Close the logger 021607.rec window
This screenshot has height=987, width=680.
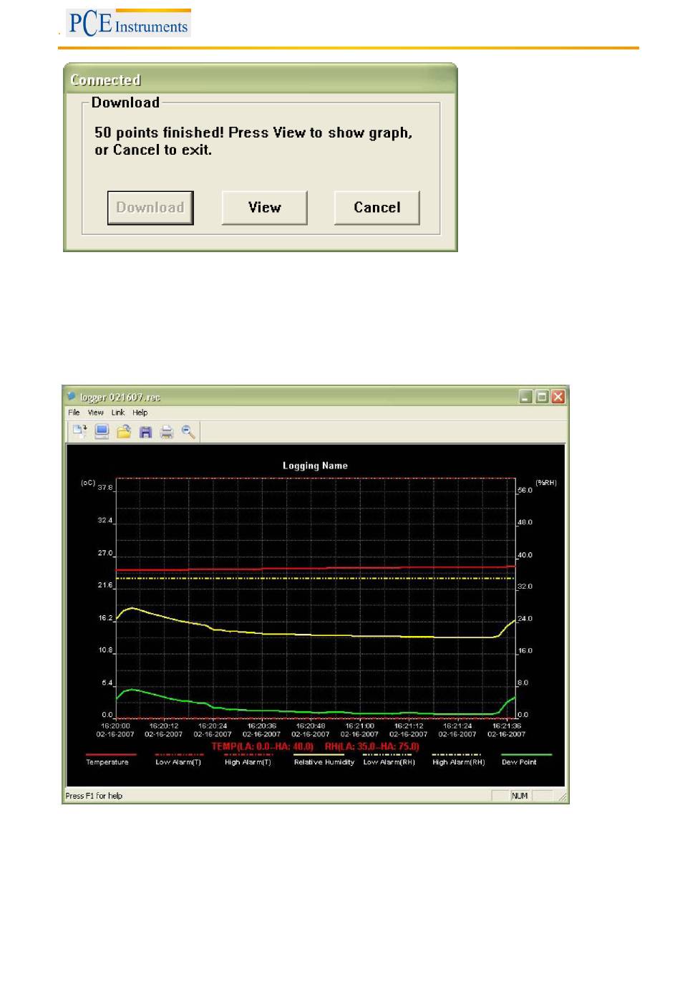point(558,396)
